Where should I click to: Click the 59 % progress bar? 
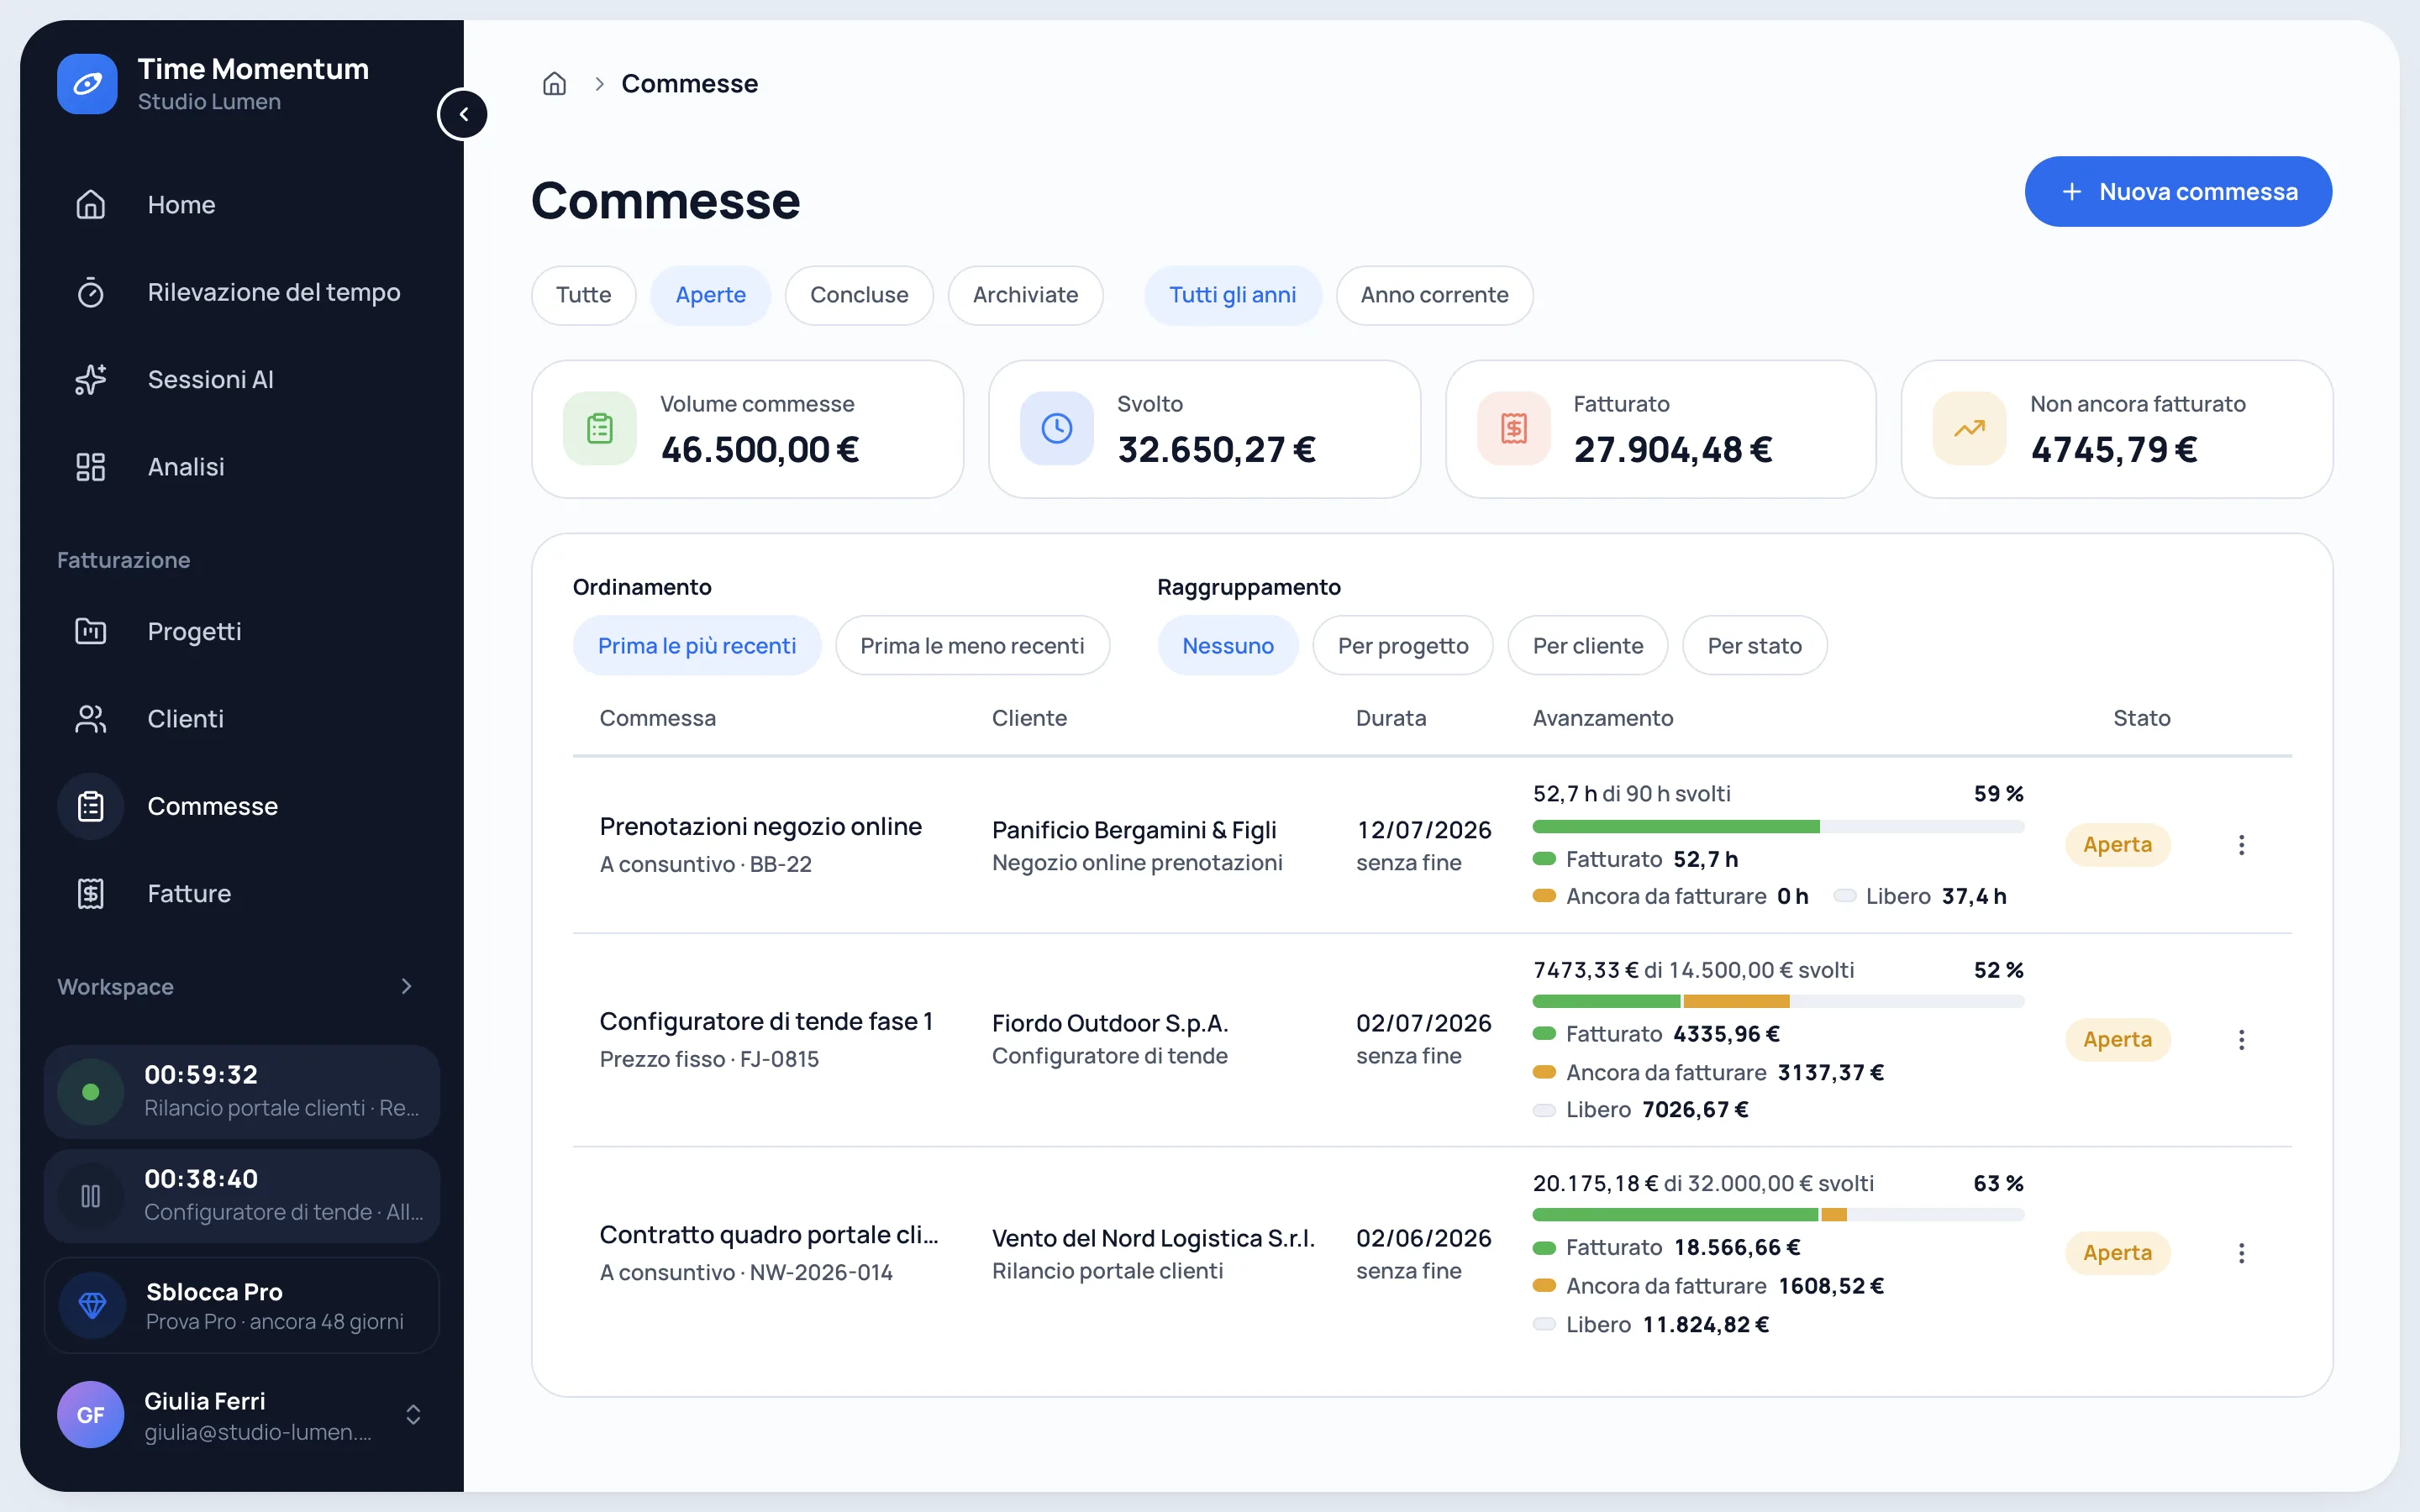pyautogui.click(x=1778, y=827)
